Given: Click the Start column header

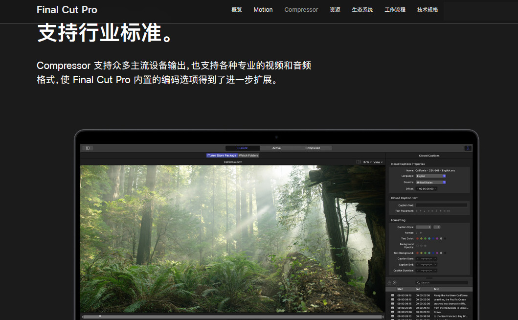Looking at the screenshot, I should tap(401, 289).
